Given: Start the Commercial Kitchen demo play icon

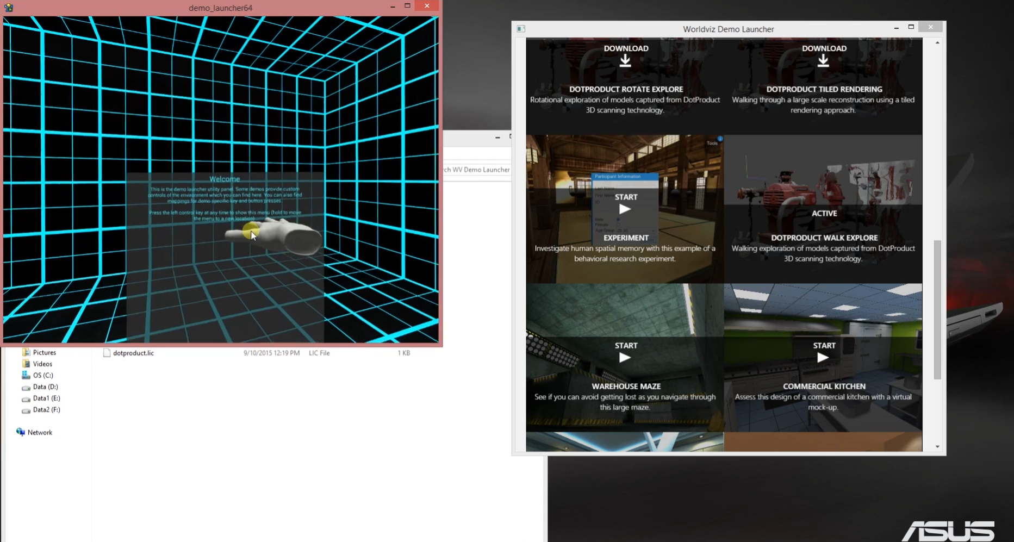Looking at the screenshot, I should tap(823, 358).
